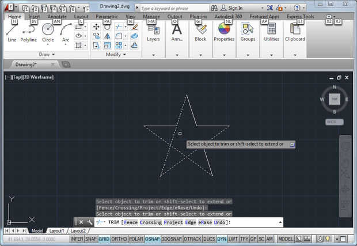Toggle ORTHO mode in status bar

pos(119,239)
